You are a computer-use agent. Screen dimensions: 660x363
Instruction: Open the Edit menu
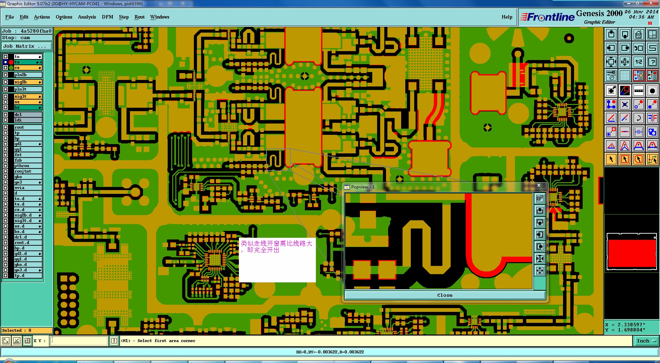coord(24,17)
